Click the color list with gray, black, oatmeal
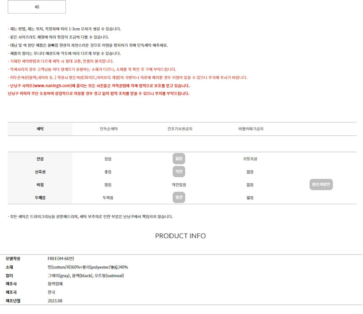 86,276
